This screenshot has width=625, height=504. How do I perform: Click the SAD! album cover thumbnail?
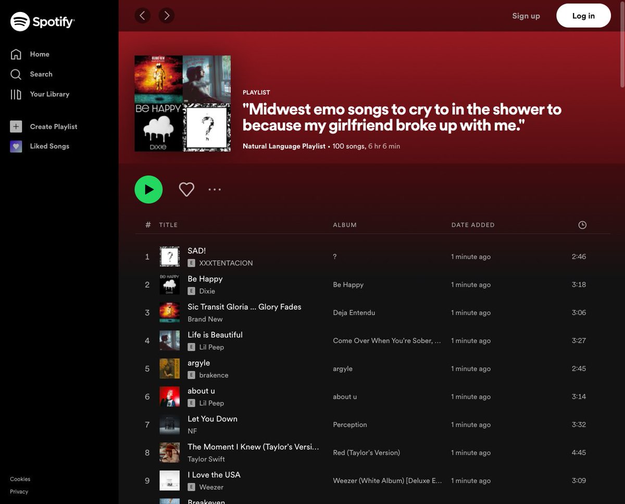click(x=169, y=257)
